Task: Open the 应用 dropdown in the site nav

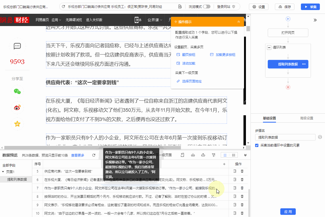Action: tap(56, 20)
